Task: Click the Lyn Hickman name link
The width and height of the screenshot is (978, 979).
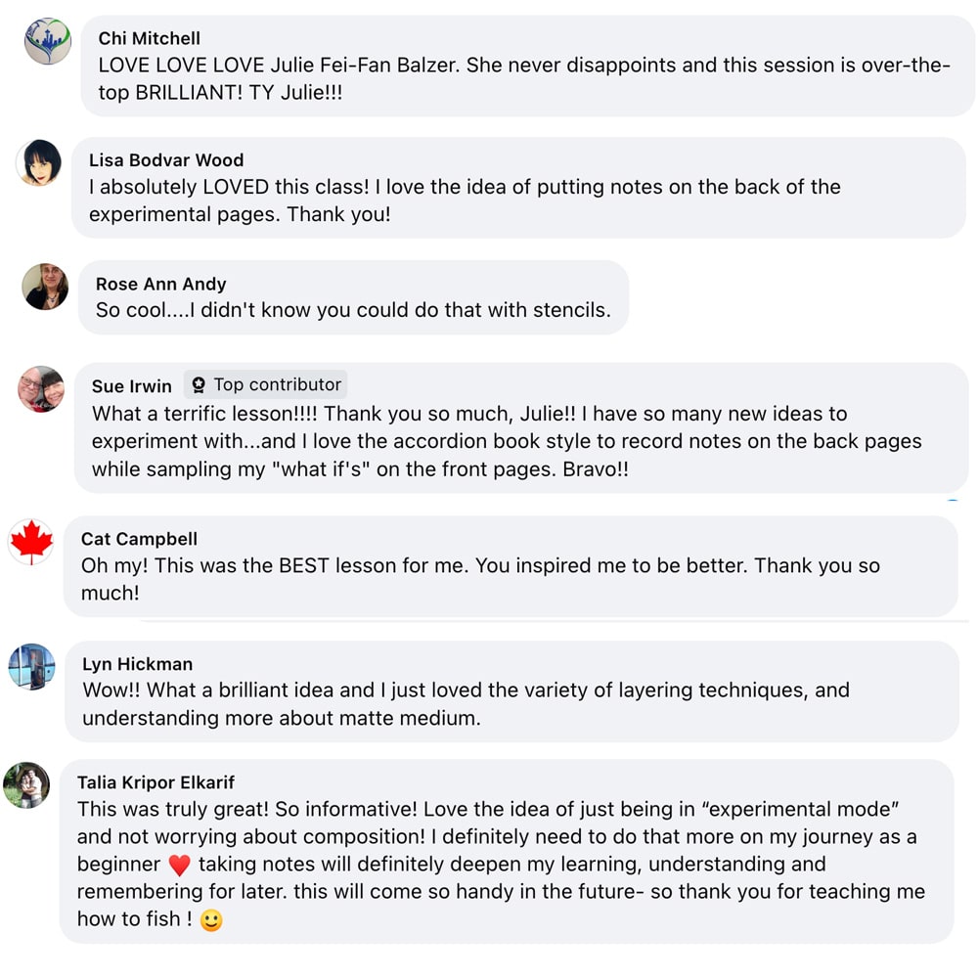Action: tap(137, 664)
